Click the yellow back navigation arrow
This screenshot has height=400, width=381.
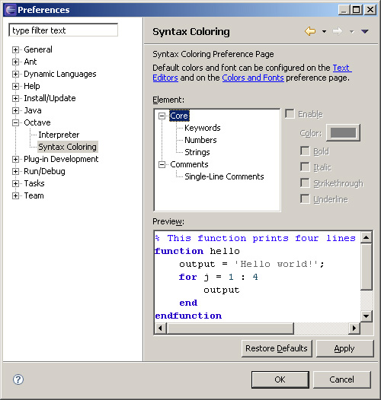(x=310, y=31)
